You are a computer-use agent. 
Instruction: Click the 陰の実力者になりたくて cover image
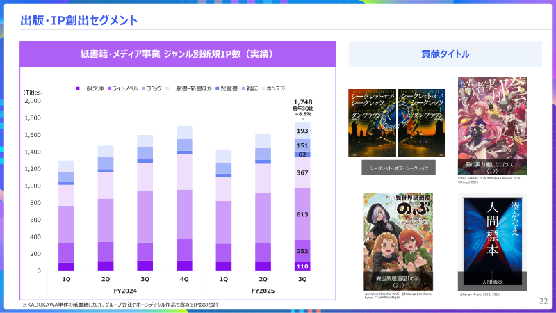pos(492,125)
